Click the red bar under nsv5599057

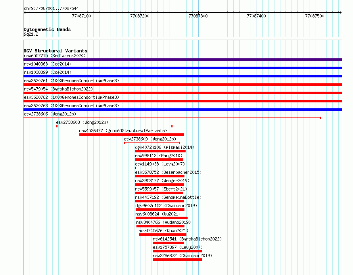[159, 193]
